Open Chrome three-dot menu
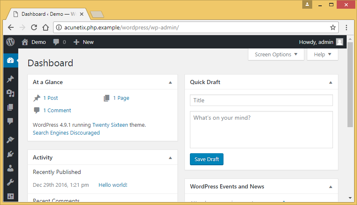 346,27
